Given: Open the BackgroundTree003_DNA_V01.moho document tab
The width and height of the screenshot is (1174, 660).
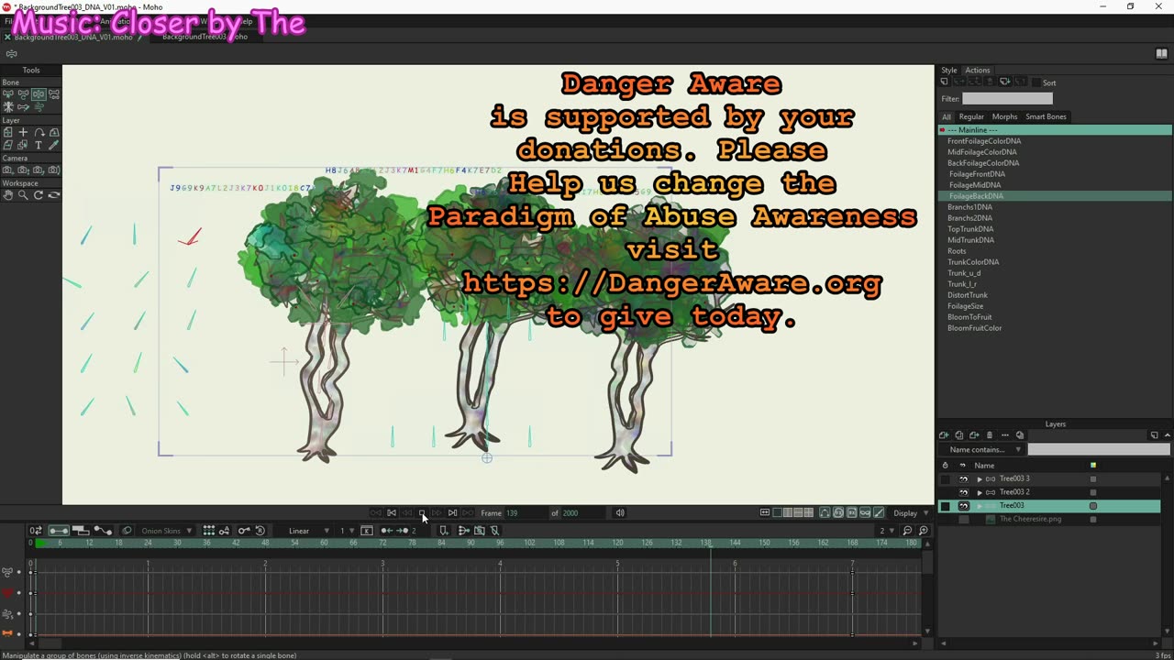Looking at the screenshot, I should pos(73,37).
